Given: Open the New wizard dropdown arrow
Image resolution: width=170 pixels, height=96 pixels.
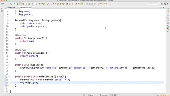Looking at the screenshot, I should pos(3,4).
